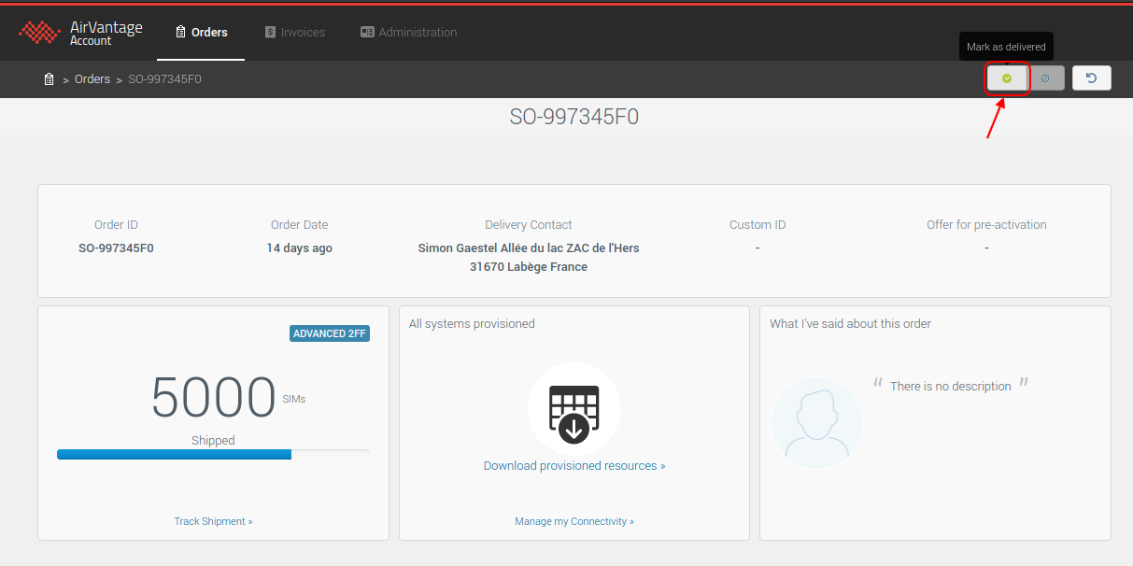Go to the Administration tab
The width and height of the screenshot is (1133, 566).
[x=409, y=33]
